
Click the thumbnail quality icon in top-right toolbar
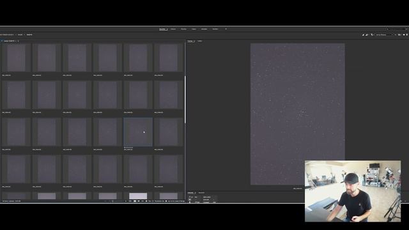(x=366, y=34)
